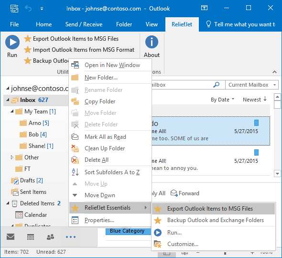
Task: Click the Customize folder-star icon
Action: tap(158, 244)
